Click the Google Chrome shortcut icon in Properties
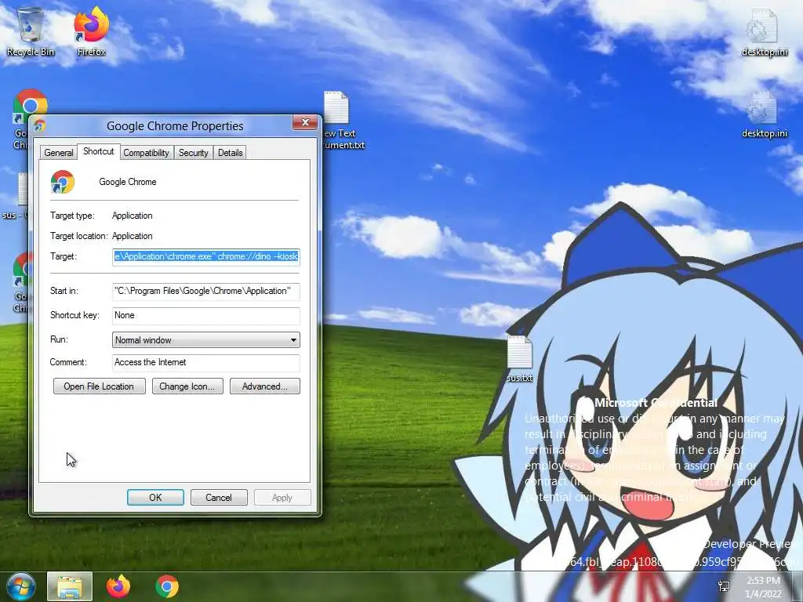 coord(63,182)
